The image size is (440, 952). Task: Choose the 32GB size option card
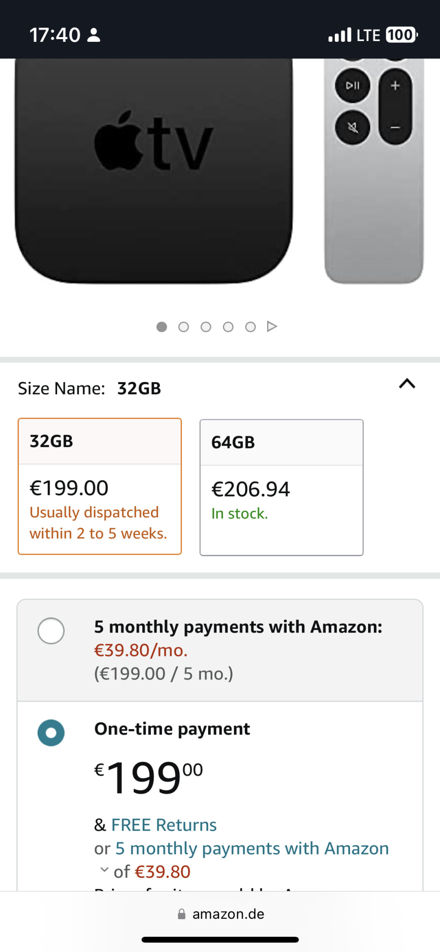[x=100, y=486]
